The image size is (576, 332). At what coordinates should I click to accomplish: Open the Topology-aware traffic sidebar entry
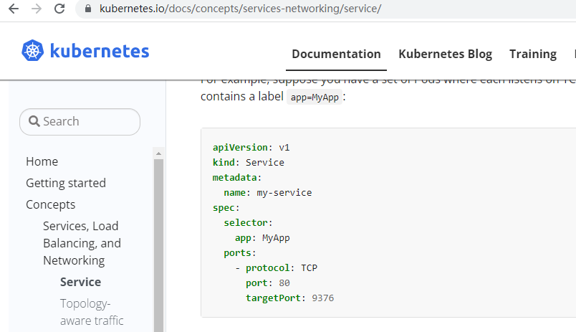pyautogui.click(x=92, y=312)
